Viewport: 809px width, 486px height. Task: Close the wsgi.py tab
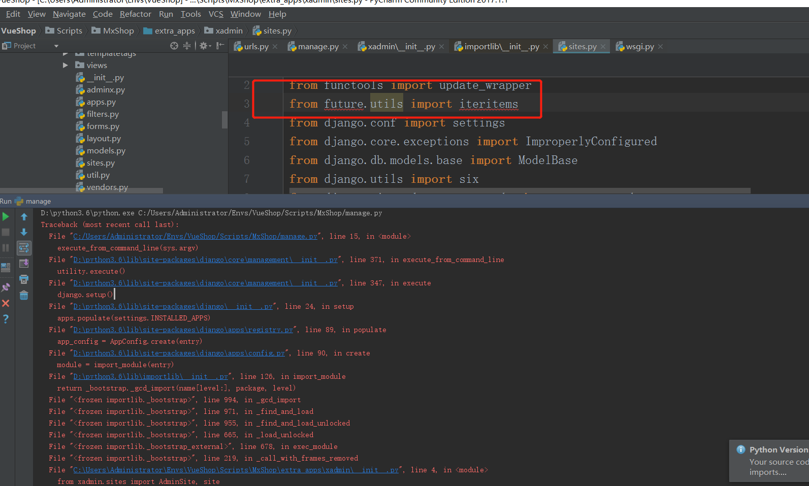click(x=660, y=47)
